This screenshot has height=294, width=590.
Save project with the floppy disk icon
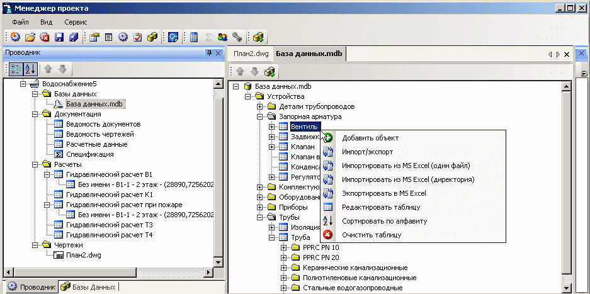(x=59, y=37)
